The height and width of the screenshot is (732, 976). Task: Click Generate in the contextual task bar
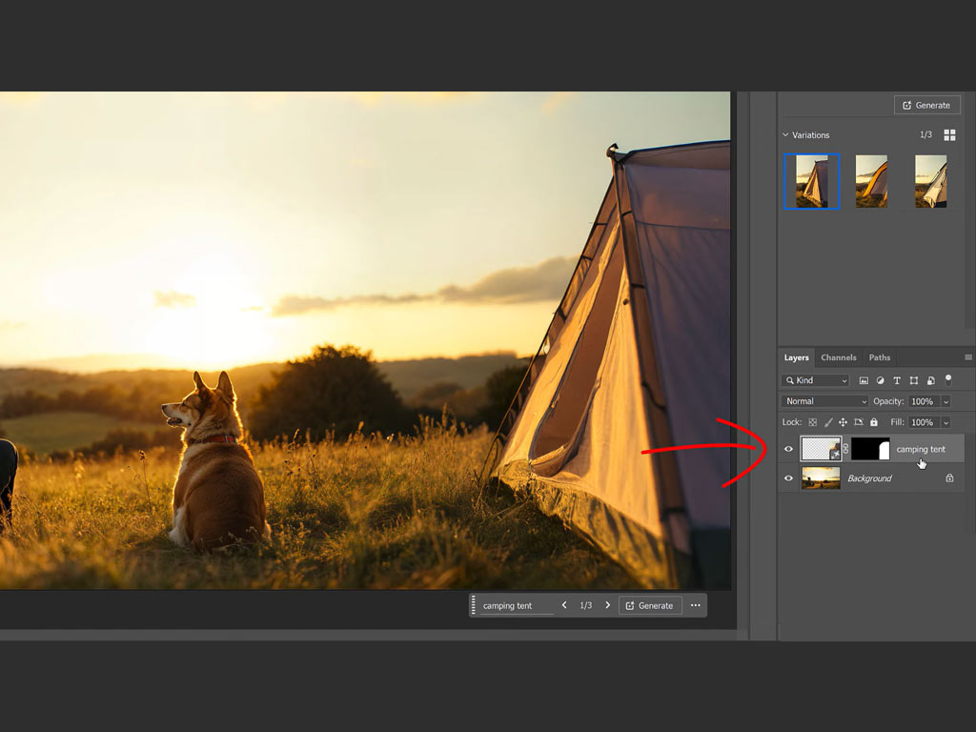(650, 605)
